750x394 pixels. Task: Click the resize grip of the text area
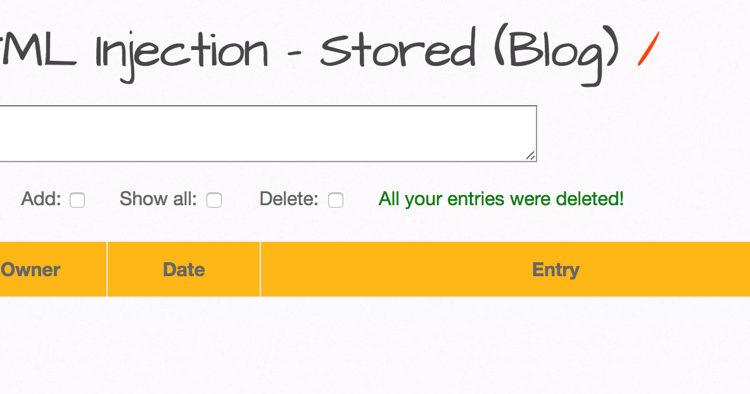pos(531,156)
